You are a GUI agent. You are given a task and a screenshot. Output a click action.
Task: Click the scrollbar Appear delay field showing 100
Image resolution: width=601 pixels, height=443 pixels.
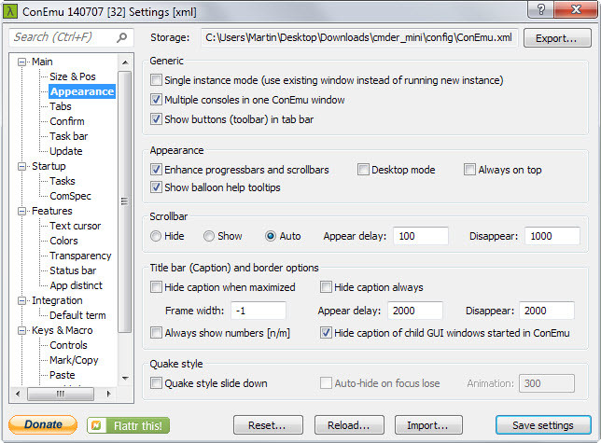[x=421, y=236]
